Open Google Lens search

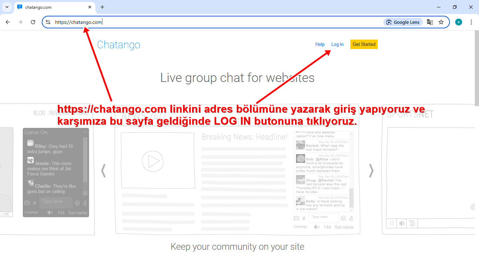tap(403, 22)
